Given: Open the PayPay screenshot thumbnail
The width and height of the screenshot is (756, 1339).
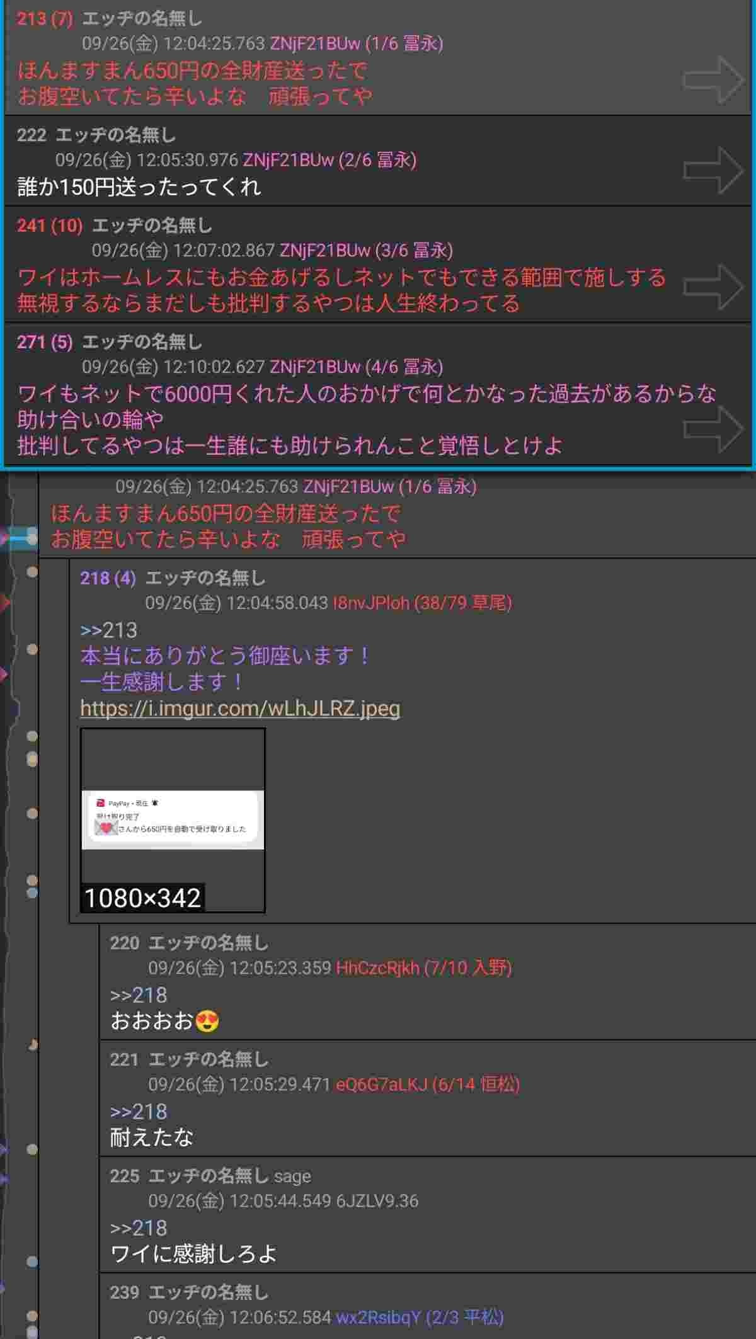Looking at the screenshot, I should [173, 819].
